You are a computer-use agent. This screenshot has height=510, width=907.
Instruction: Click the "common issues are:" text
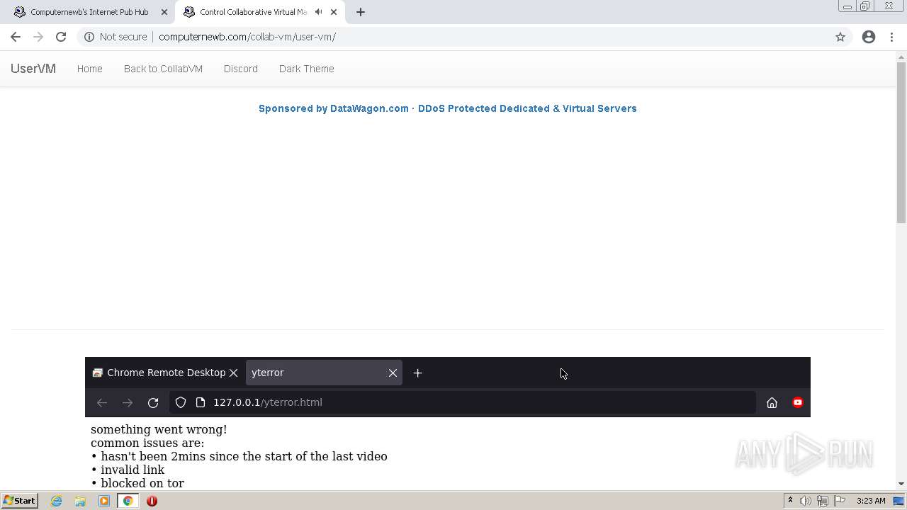[x=147, y=443]
